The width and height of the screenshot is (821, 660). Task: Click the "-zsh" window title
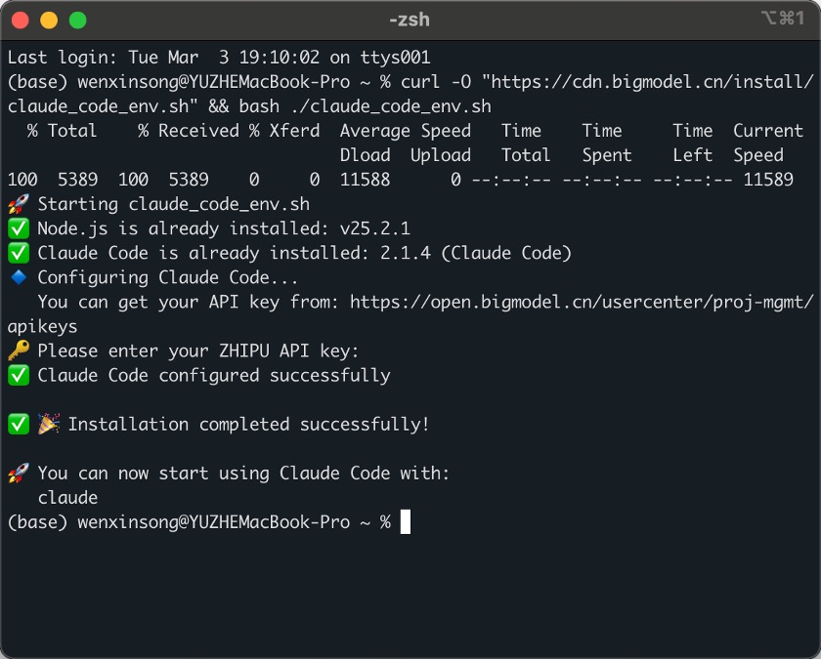click(x=409, y=20)
